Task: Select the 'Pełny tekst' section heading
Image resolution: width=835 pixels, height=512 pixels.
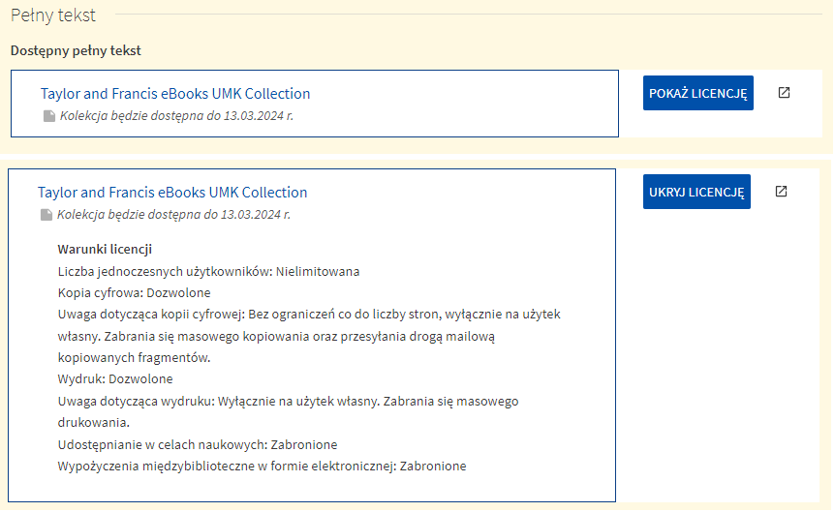Action: point(53,15)
